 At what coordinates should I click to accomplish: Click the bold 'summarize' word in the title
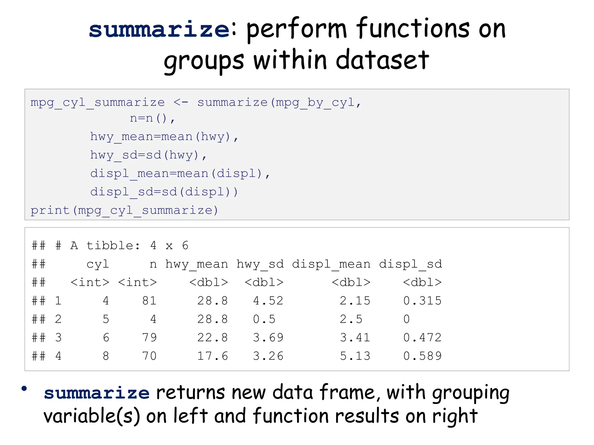click(159, 30)
